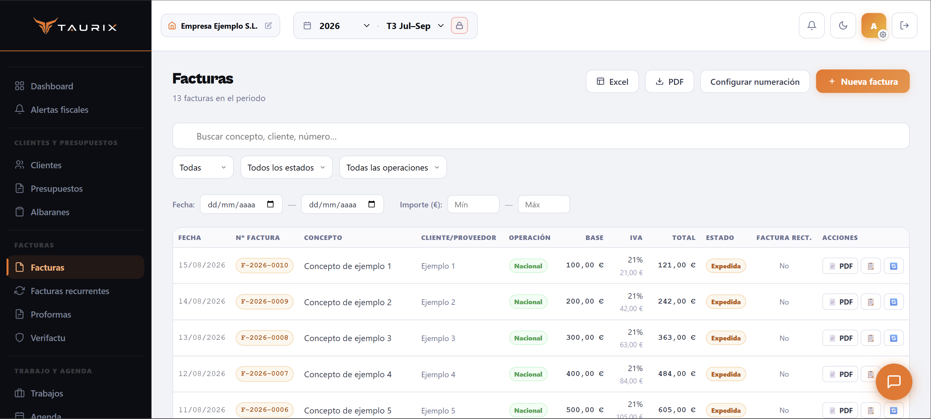The height and width of the screenshot is (419, 931).
Task: Open the chat support bubble
Action: tap(894, 382)
